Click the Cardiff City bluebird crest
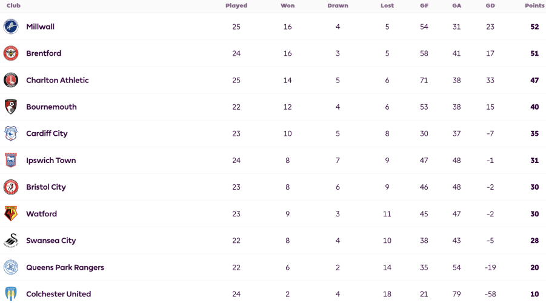Viewport: 546px width, 303px height. pos(11,133)
